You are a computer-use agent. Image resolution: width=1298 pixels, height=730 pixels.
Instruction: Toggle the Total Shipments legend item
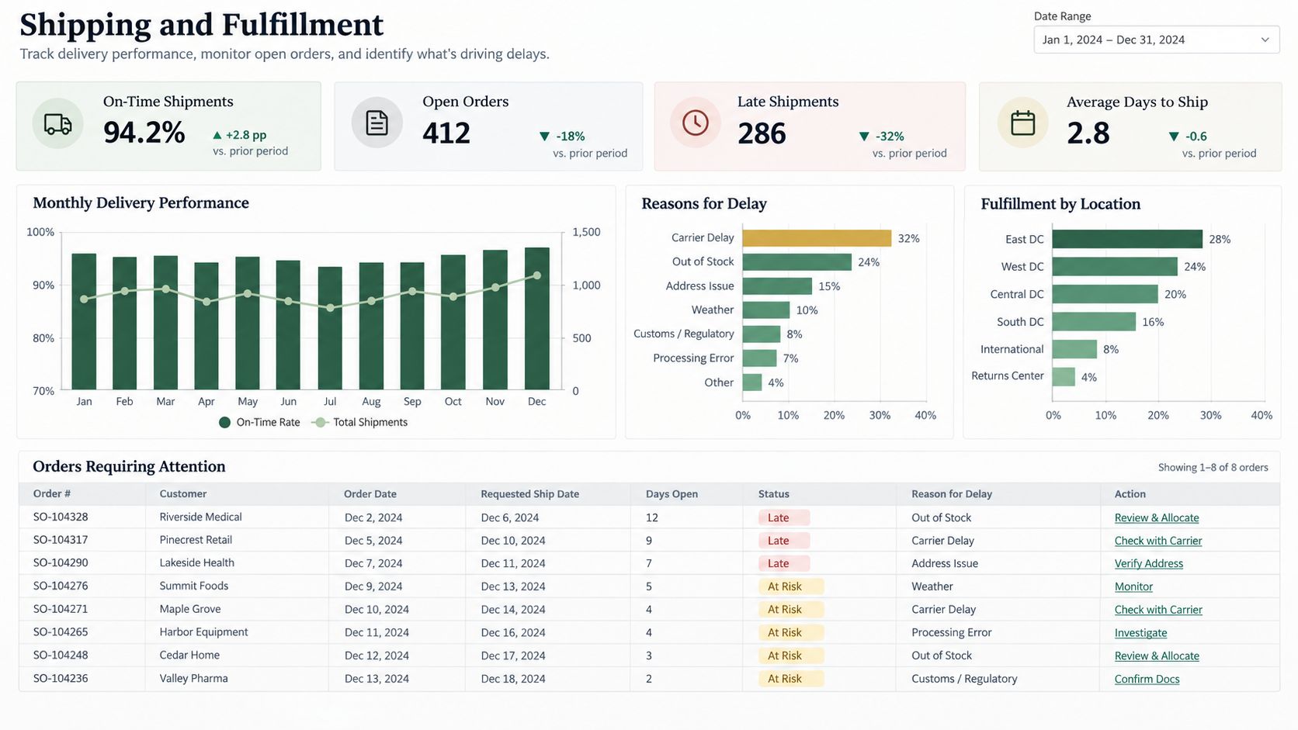tap(359, 422)
